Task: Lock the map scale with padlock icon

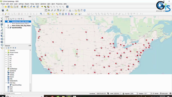Action: [123, 93]
